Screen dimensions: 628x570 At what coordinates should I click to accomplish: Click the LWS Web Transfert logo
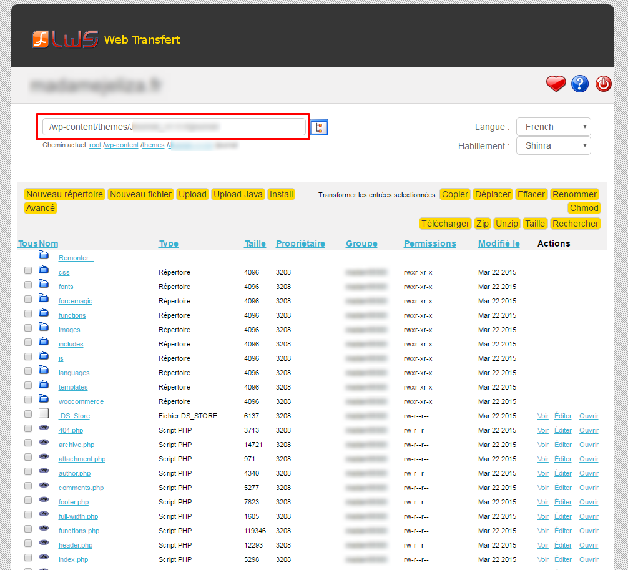coord(106,39)
